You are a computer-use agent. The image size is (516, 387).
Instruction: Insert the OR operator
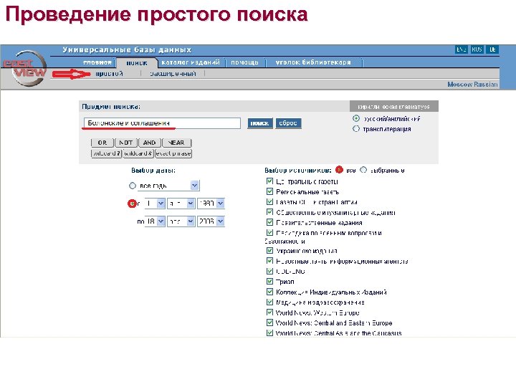102,143
